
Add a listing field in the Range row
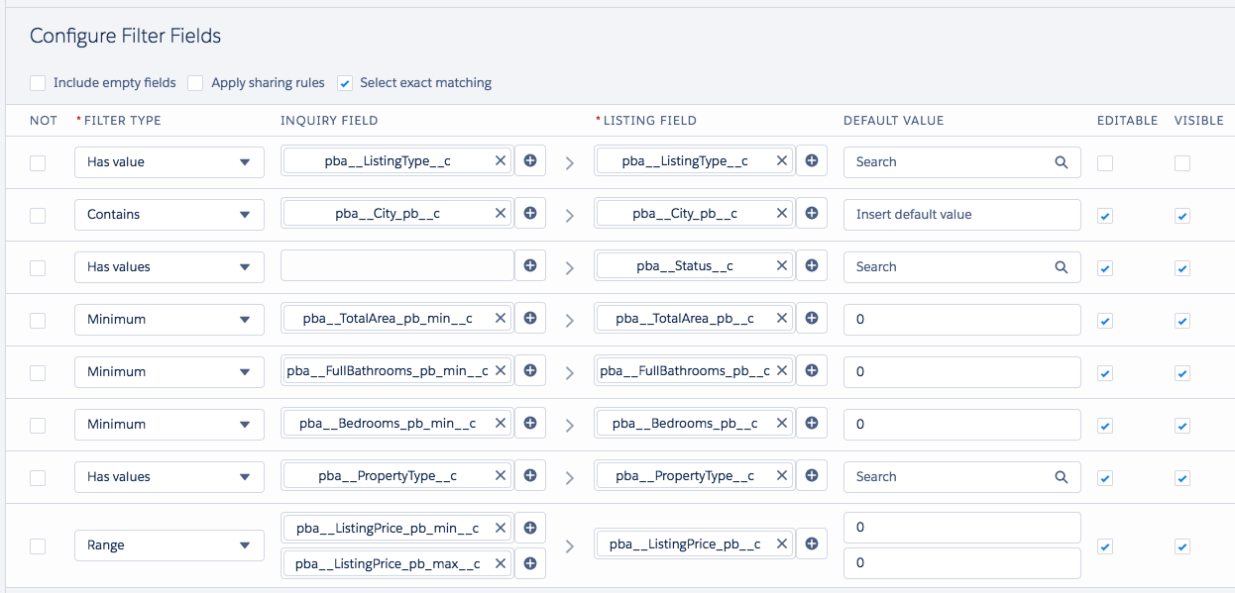pyautogui.click(x=812, y=543)
